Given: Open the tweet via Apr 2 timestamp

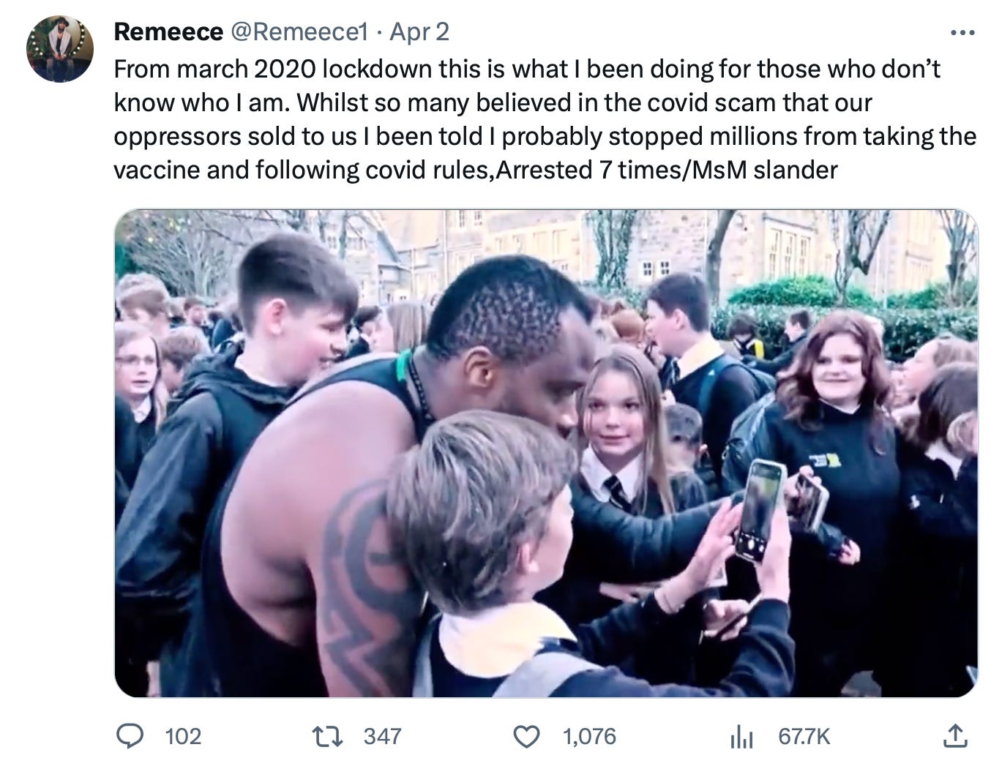Looking at the screenshot, I should (x=419, y=32).
